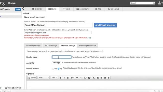Click the Email Address field
Image resolution: width=163 pixels, height=92 pixels.
58,33
